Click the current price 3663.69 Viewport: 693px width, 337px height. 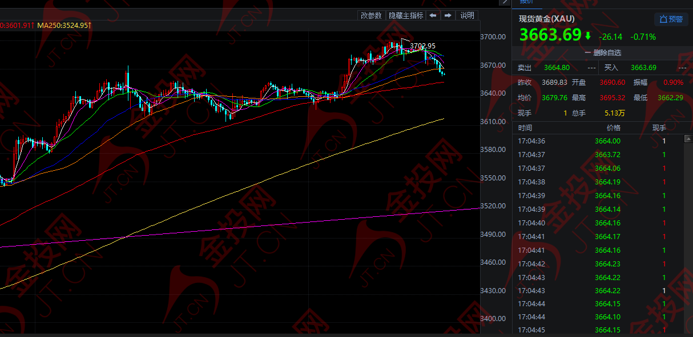pyautogui.click(x=550, y=35)
